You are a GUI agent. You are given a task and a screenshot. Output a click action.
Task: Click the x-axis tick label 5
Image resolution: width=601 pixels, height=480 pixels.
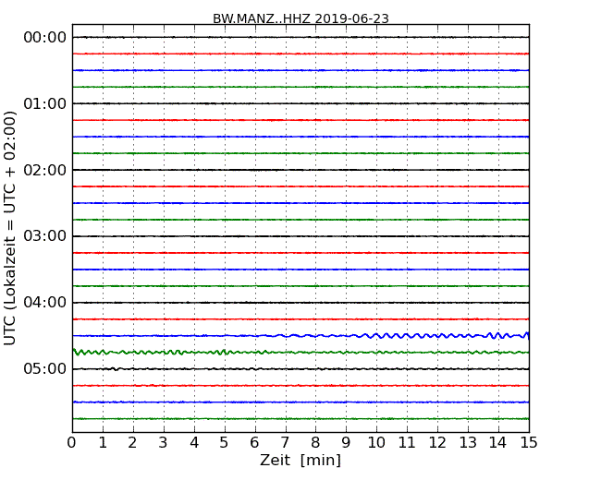224,443
